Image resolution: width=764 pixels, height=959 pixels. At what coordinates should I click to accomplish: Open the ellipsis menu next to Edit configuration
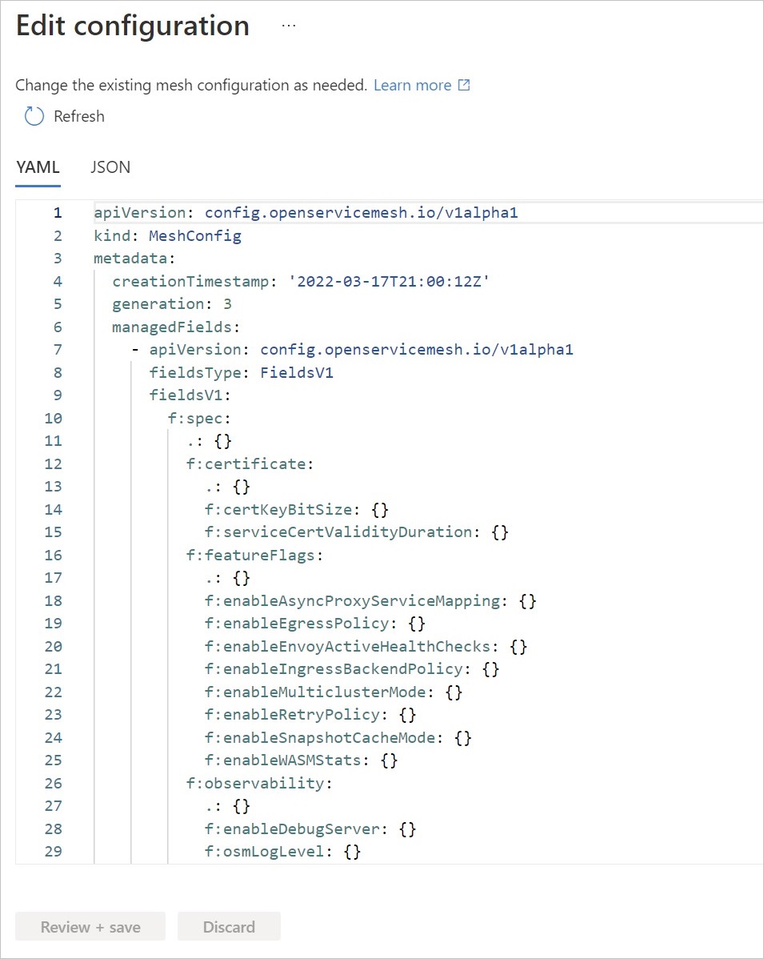289,26
